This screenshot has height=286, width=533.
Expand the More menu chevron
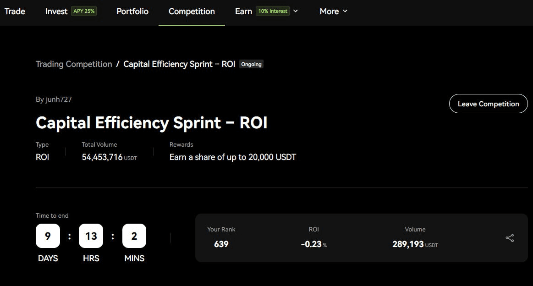coord(345,11)
